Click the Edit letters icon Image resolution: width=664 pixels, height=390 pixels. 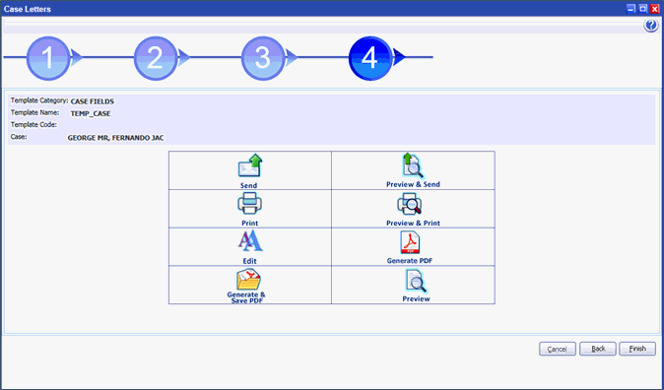point(250,241)
